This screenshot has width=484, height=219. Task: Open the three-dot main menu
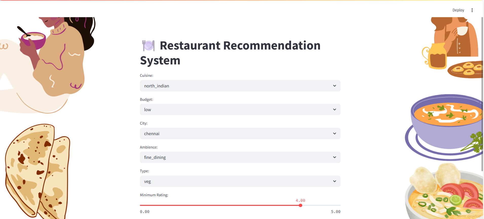coord(472,10)
